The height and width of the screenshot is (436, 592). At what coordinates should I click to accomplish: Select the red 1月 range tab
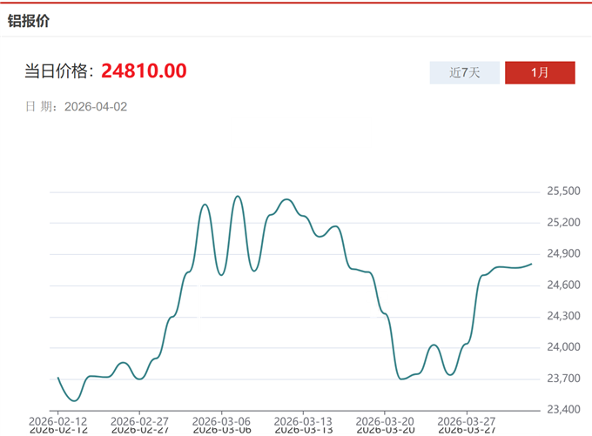point(540,72)
